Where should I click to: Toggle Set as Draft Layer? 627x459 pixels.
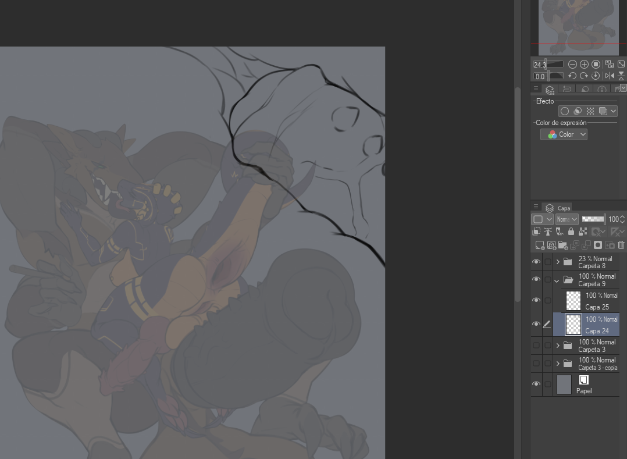point(560,232)
